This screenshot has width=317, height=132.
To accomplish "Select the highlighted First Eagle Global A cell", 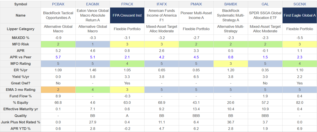I will 300,15.
